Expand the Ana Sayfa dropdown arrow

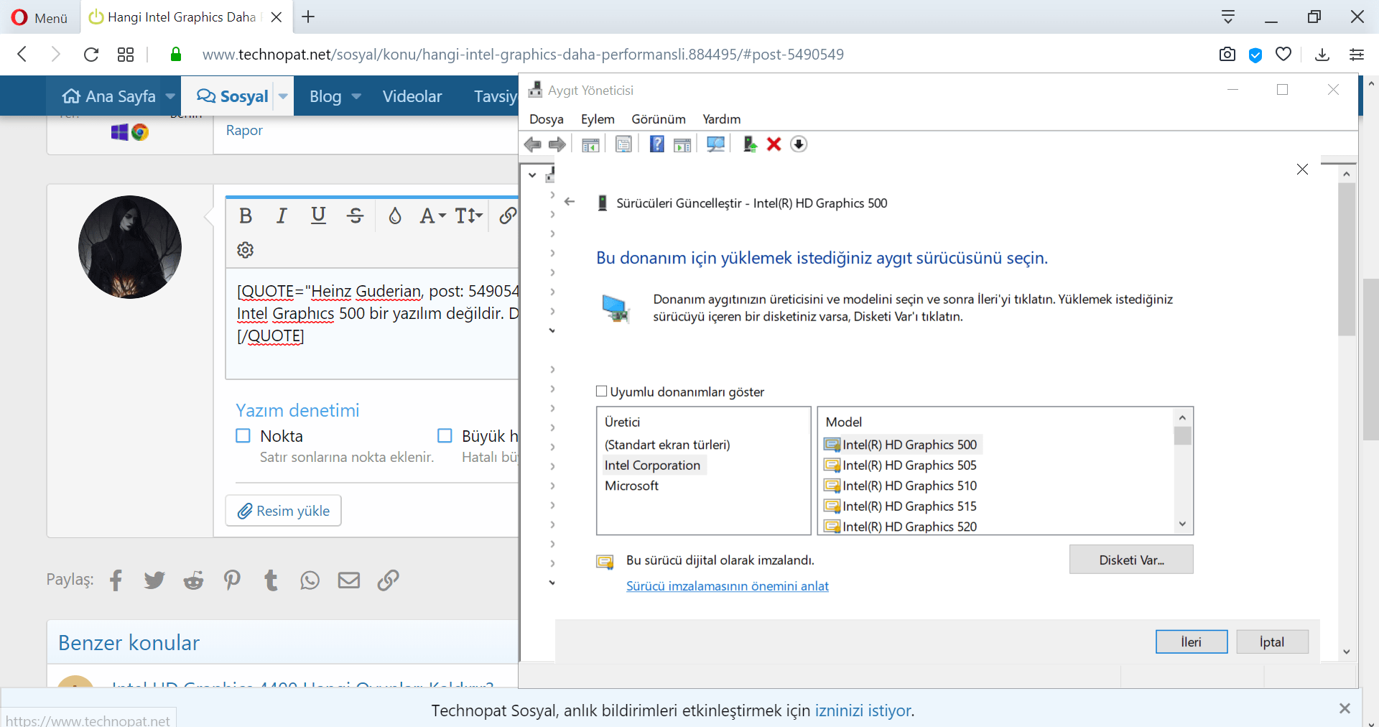(x=170, y=96)
